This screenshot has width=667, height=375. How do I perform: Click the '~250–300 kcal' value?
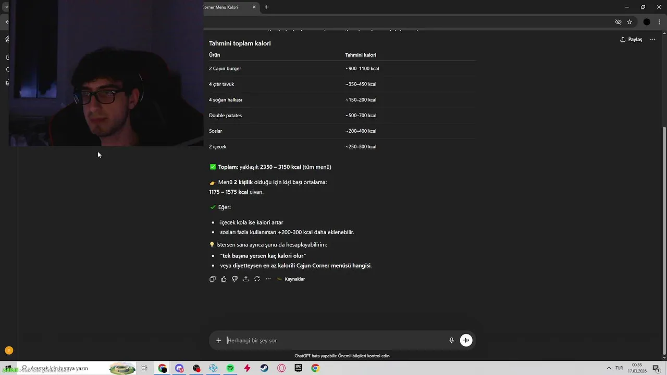(361, 147)
